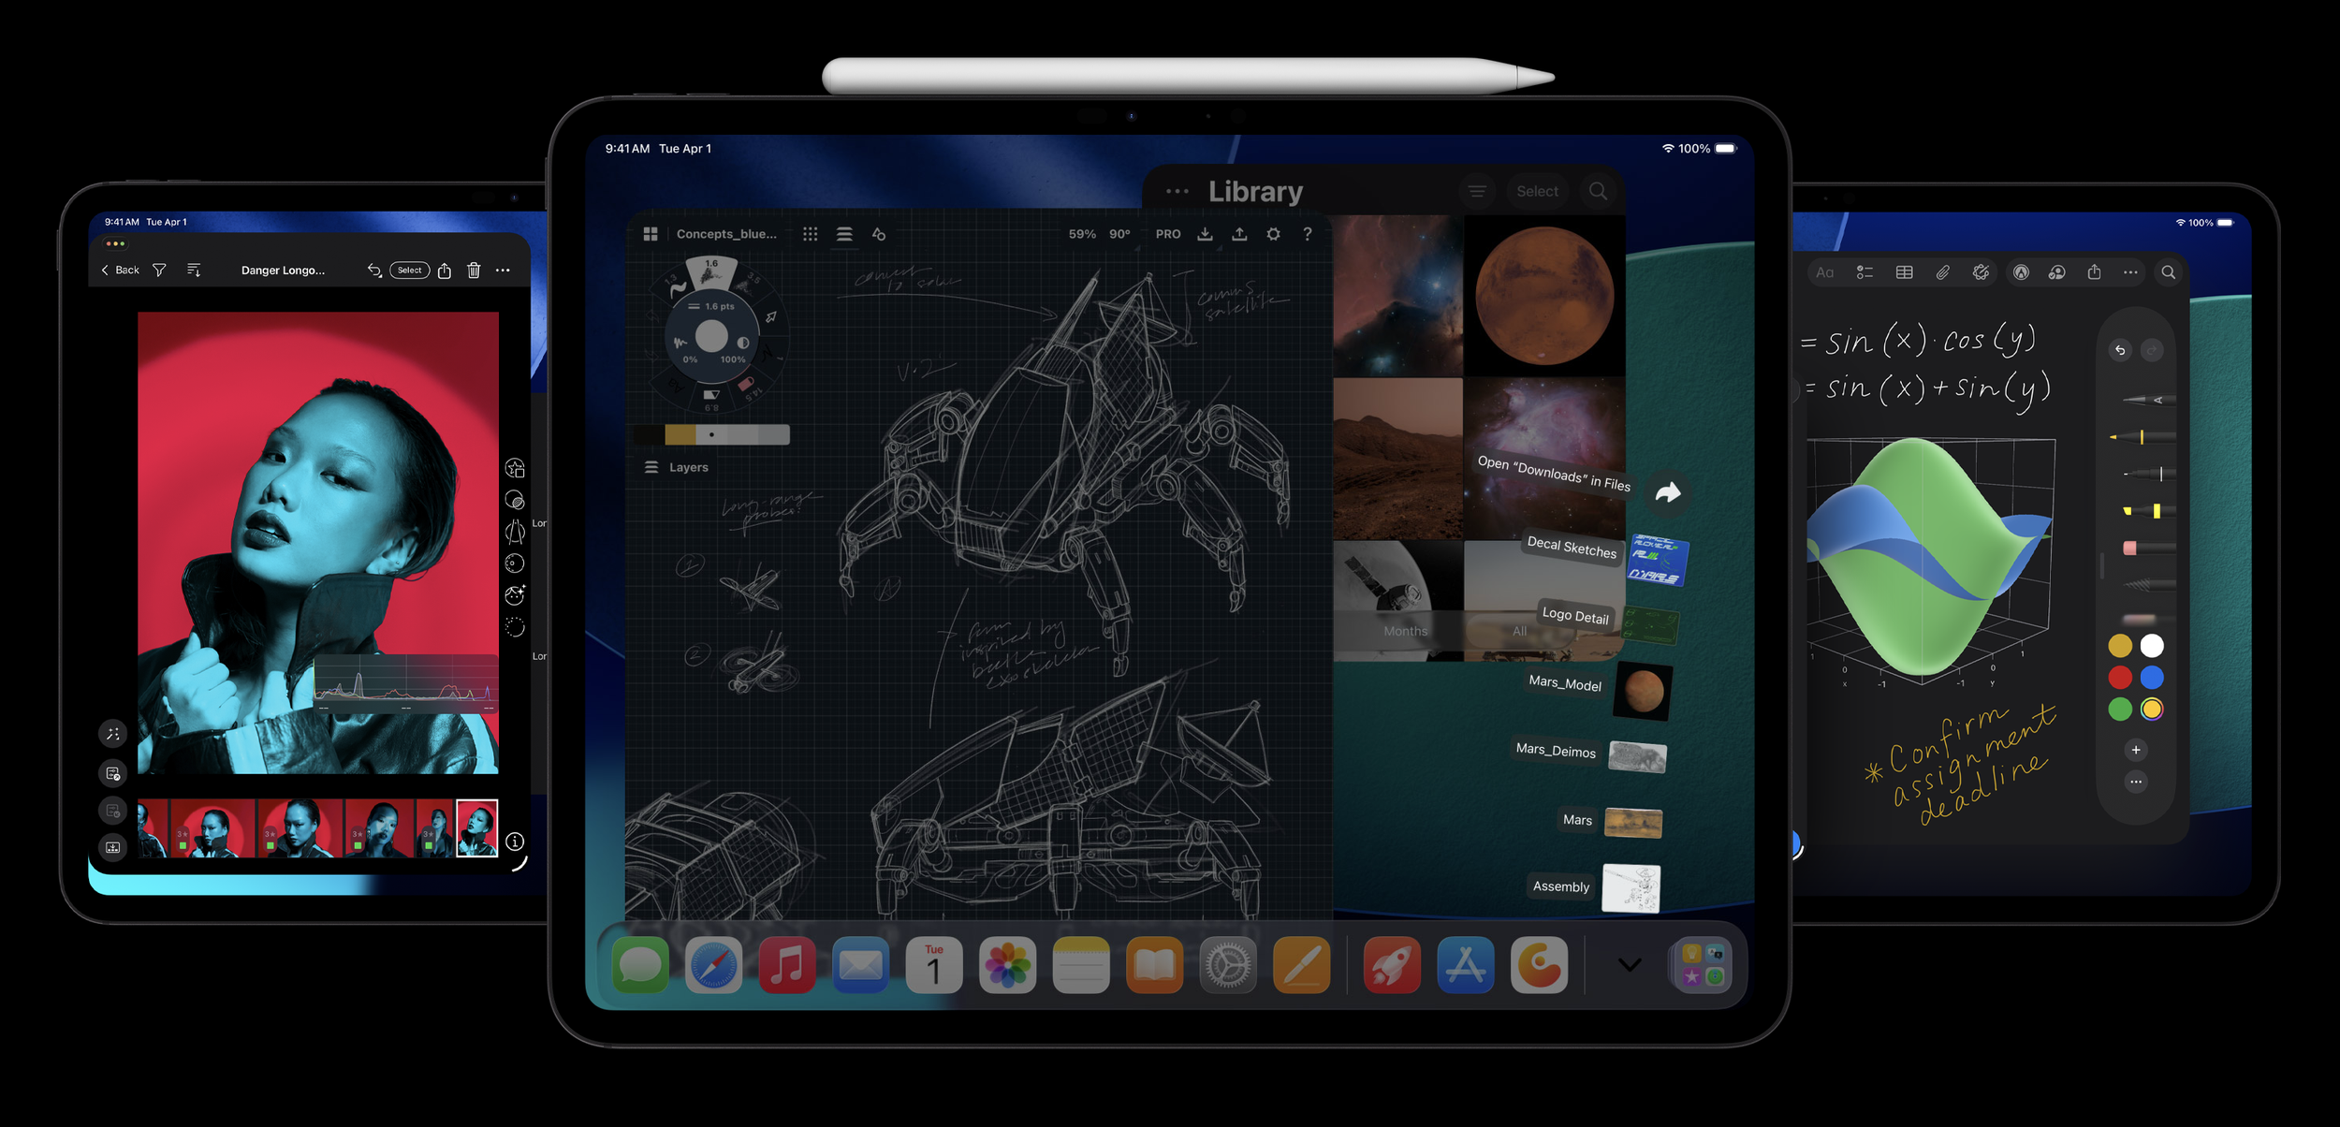Tap the PRO button in Concepts
2340x1127 pixels.
(x=1168, y=234)
